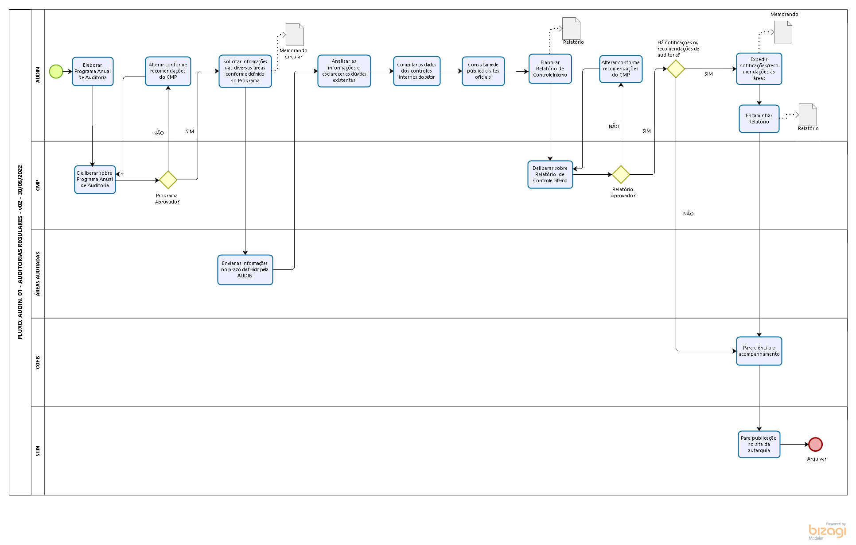Select the Memorando Circular document icon
The width and height of the screenshot is (856, 545).
[295, 35]
